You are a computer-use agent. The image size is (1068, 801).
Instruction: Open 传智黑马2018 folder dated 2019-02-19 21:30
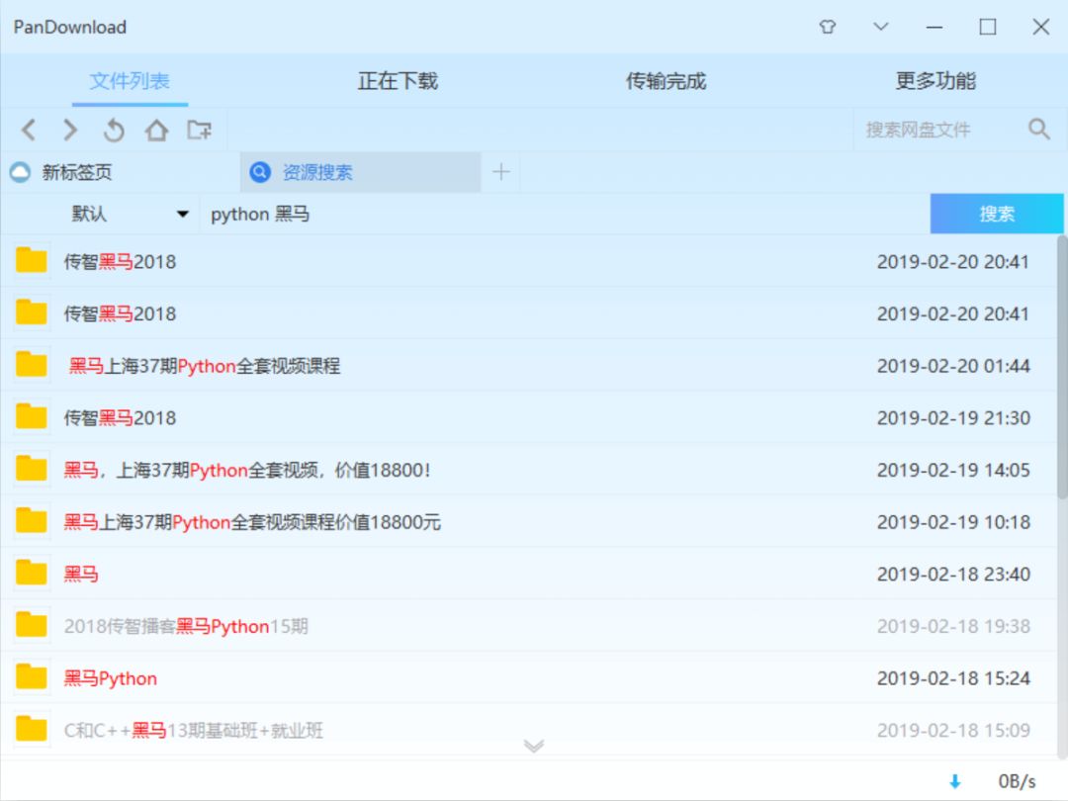[x=528, y=417]
